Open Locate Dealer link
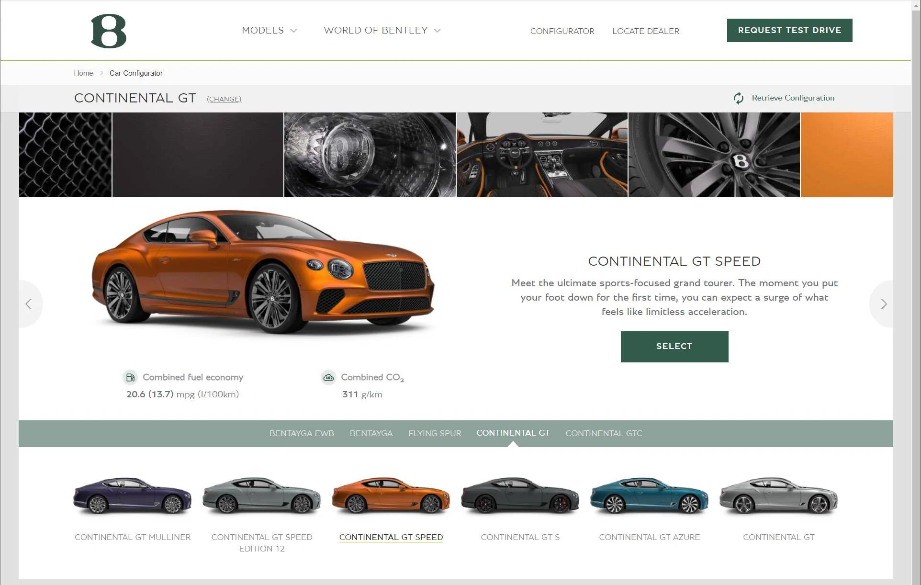921x585 pixels. 646,31
